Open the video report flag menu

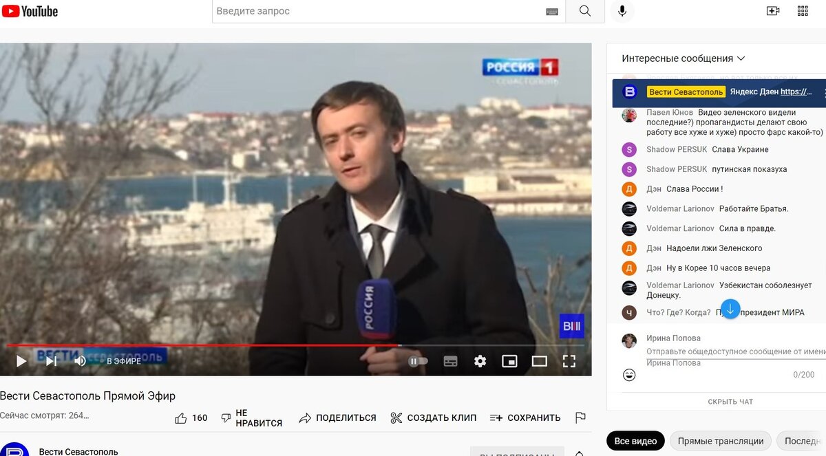pyautogui.click(x=580, y=417)
